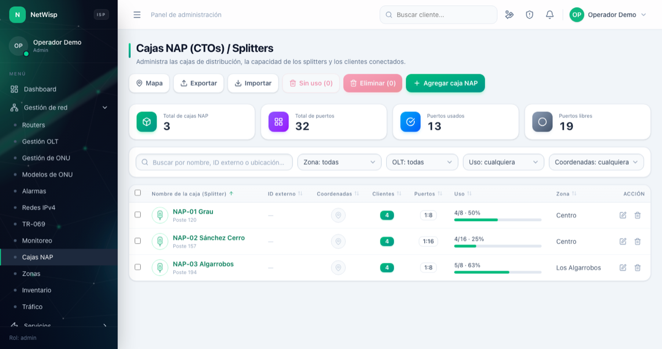Click the usage progress bar for NAP-03 Algarrobos

pyautogui.click(x=498, y=272)
